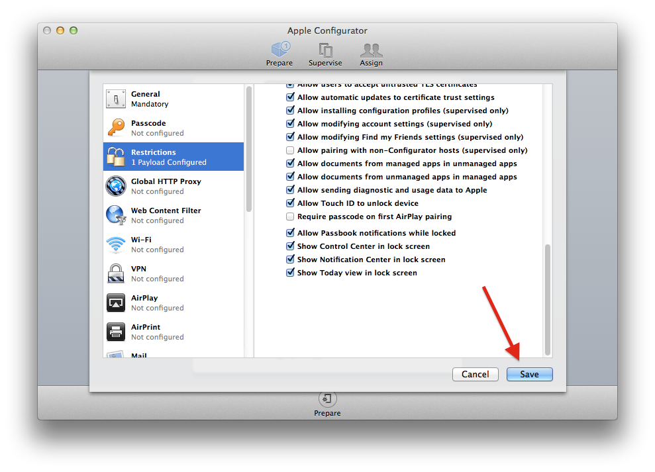This screenshot has width=655, height=472.
Task: Click the AirPlay screen icon
Action: (x=116, y=303)
